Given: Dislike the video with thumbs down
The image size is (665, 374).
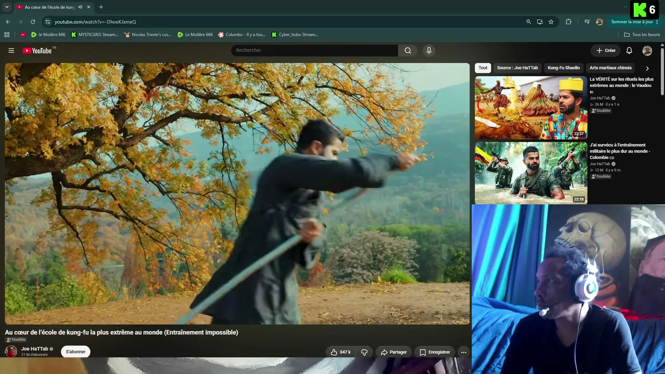Looking at the screenshot, I should (364, 352).
